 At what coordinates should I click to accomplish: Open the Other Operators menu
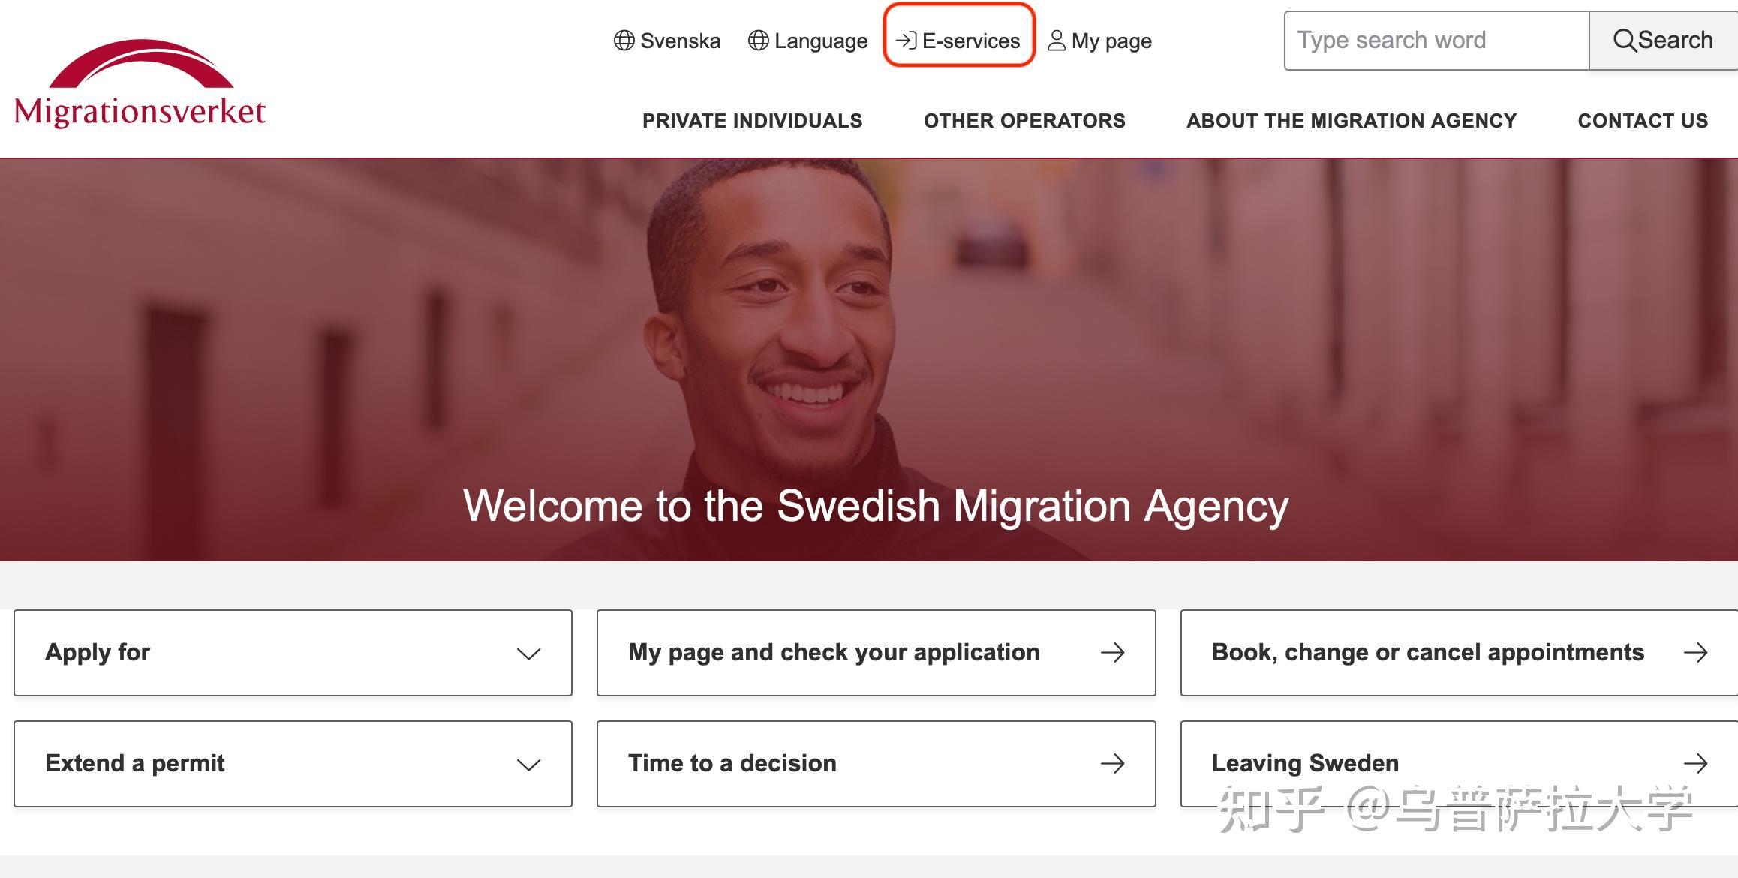(1024, 121)
